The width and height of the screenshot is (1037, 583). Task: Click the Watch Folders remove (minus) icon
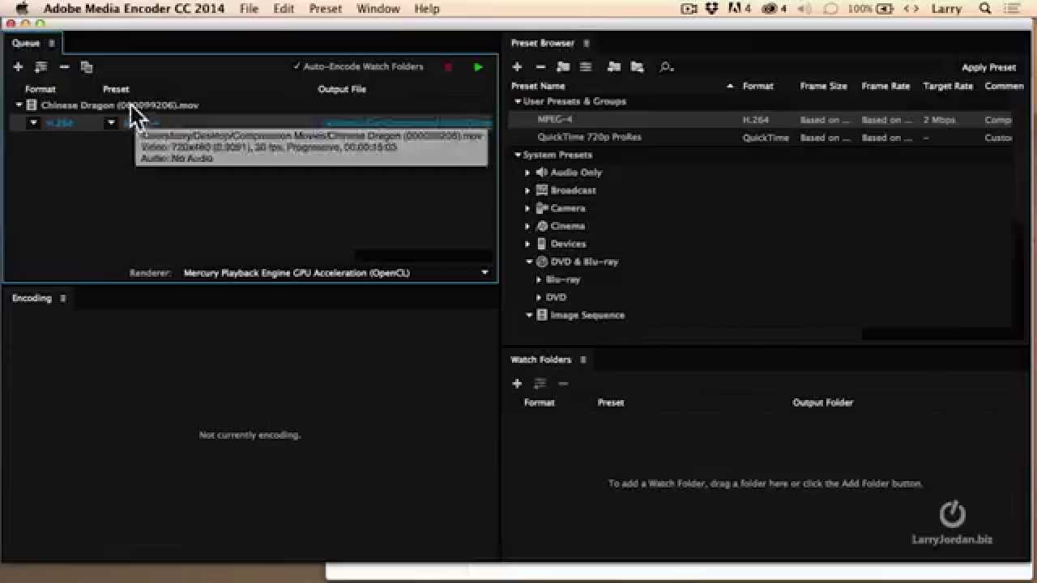coord(563,384)
